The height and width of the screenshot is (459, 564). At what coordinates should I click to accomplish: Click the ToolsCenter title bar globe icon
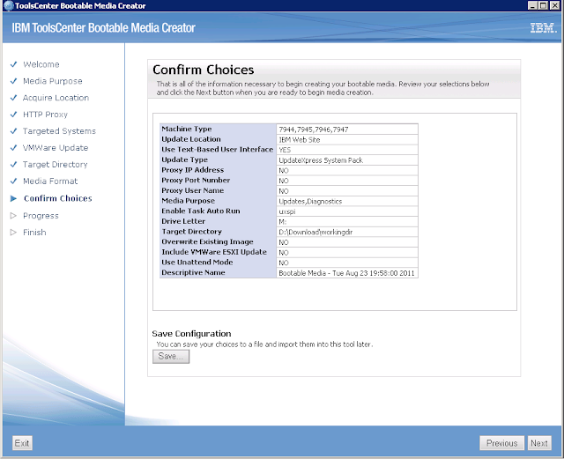click(8, 6)
